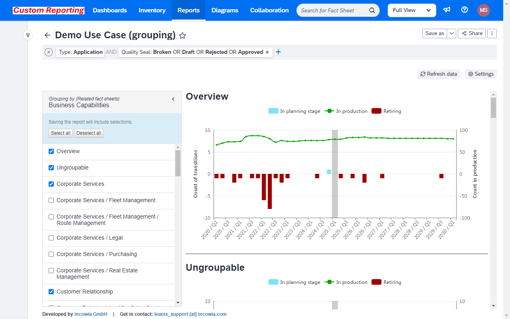Check Corporate Services / Legal box
Viewport: 510px width, 319px height.
tap(51, 238)
